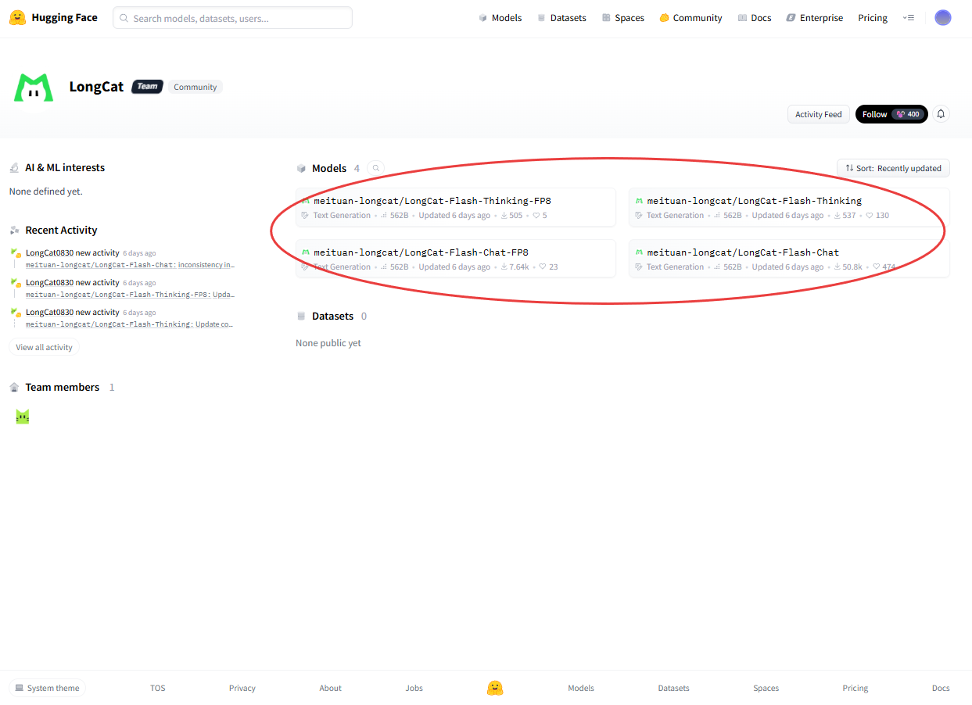The width and height of the screenshot is (972, 705).
Task: Click the Activity Feed button
Action: click(818, 114)
